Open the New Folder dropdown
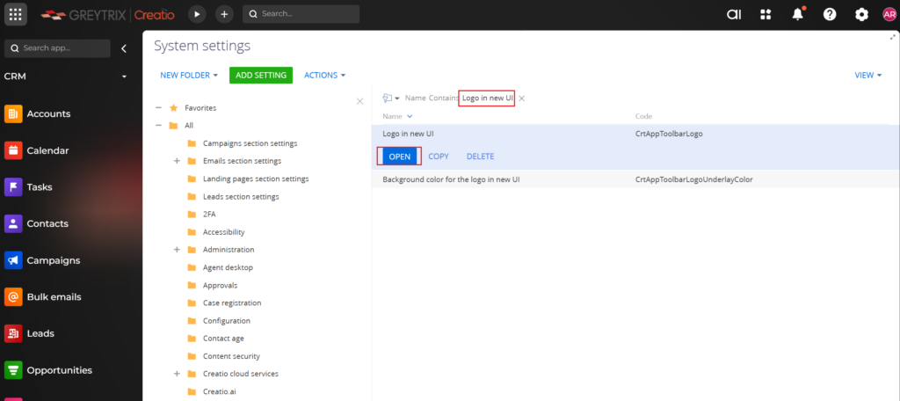Viewport: 900px width, 401px height. click(x=189, y=76)
